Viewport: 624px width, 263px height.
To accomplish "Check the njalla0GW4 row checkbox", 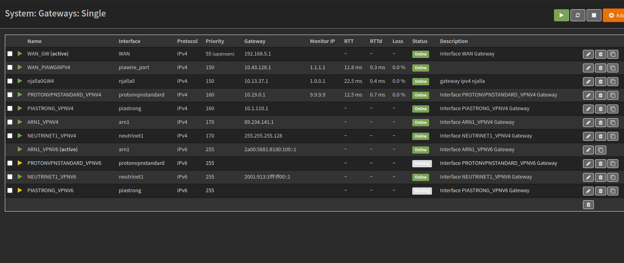I will click(10, 81).
